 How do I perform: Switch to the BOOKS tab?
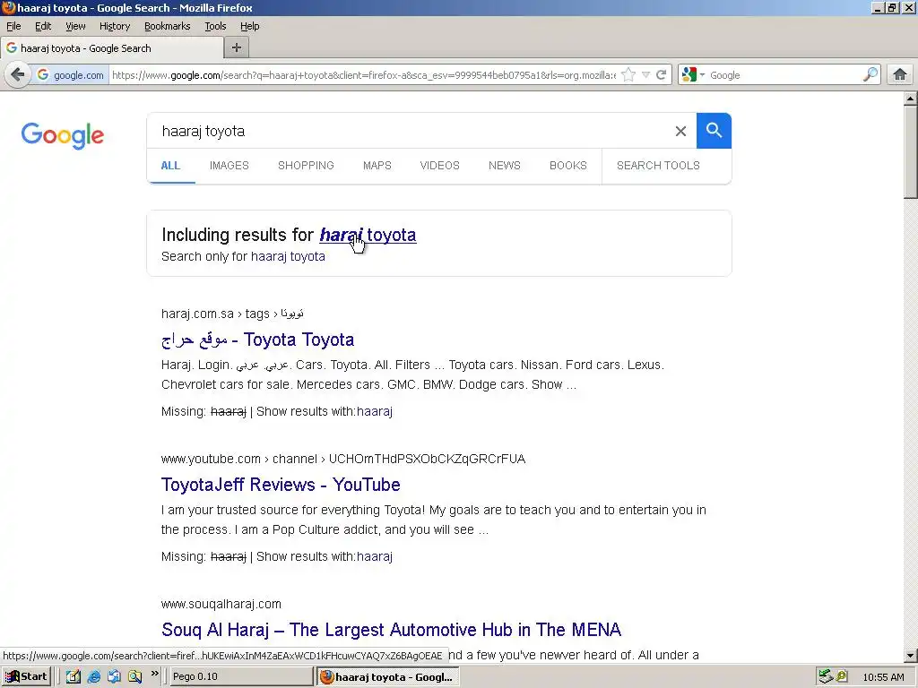click(568, 166)
